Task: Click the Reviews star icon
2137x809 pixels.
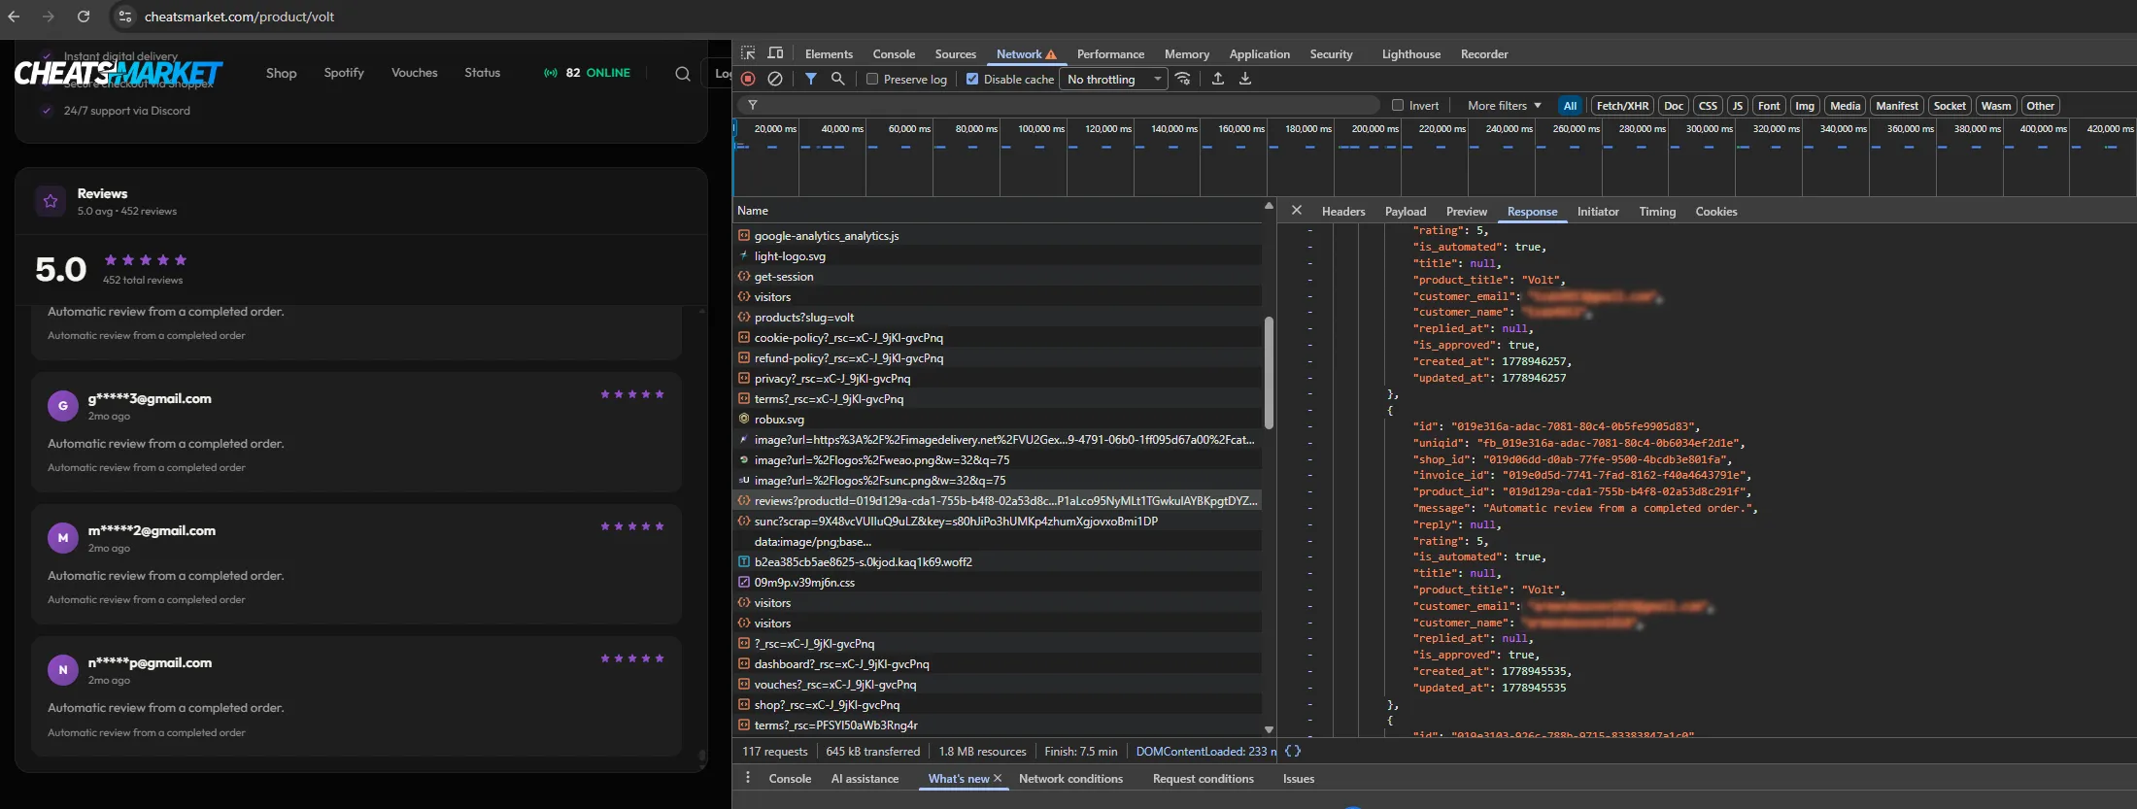Action: [51, 201]
